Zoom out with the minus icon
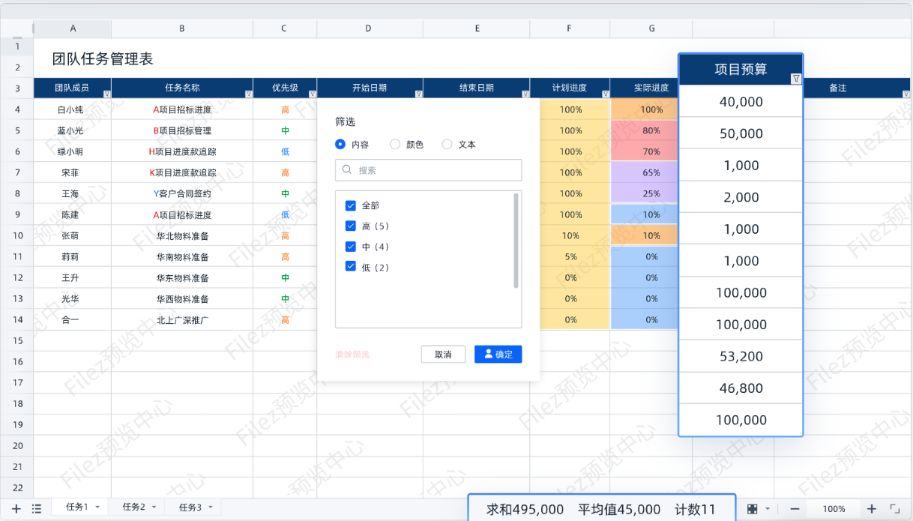Screen dimensions: 913x521 coord(795,509)
